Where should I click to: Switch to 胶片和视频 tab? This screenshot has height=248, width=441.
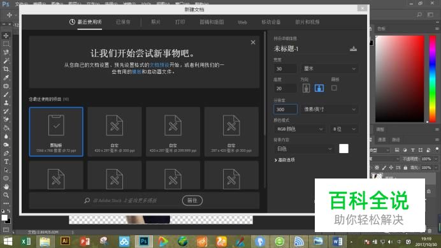click(x=307, y=22)
